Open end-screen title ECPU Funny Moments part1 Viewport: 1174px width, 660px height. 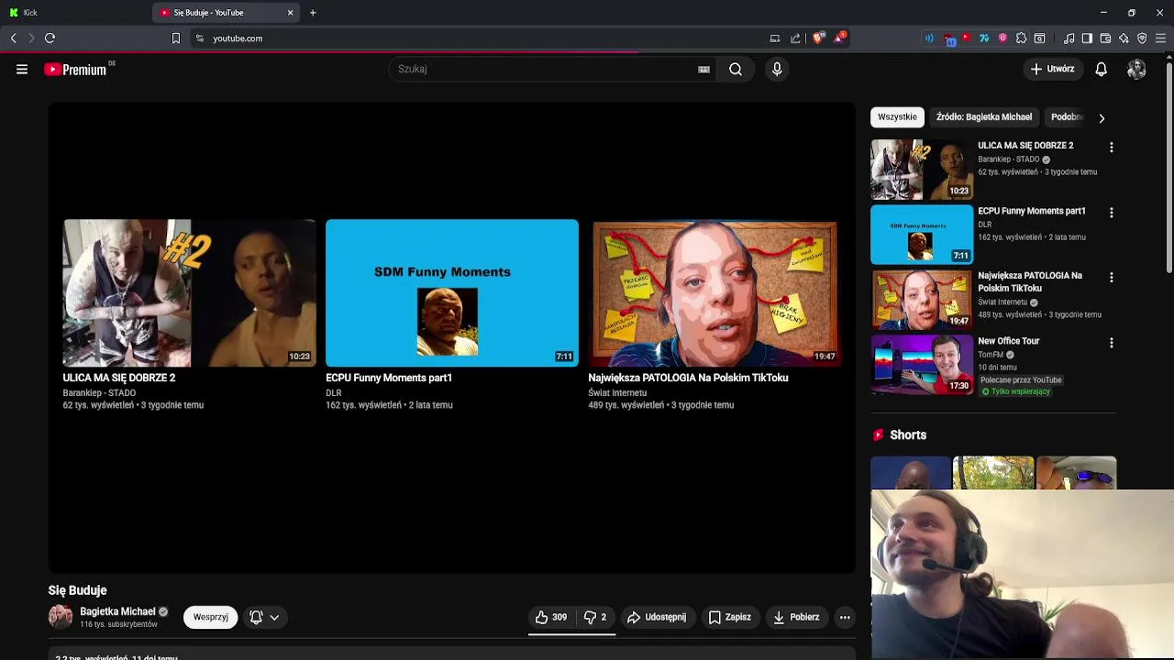click(x=389, y=378)
